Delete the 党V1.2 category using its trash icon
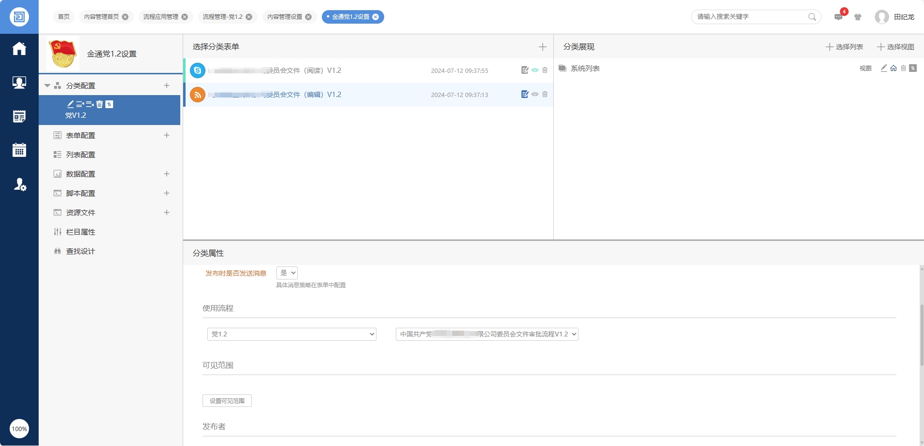This screenshot has width=924, height=446. click(x=100, y=104)
